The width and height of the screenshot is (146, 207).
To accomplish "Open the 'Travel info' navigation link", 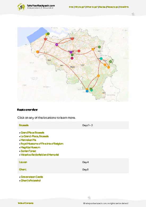I will point(124,7).
